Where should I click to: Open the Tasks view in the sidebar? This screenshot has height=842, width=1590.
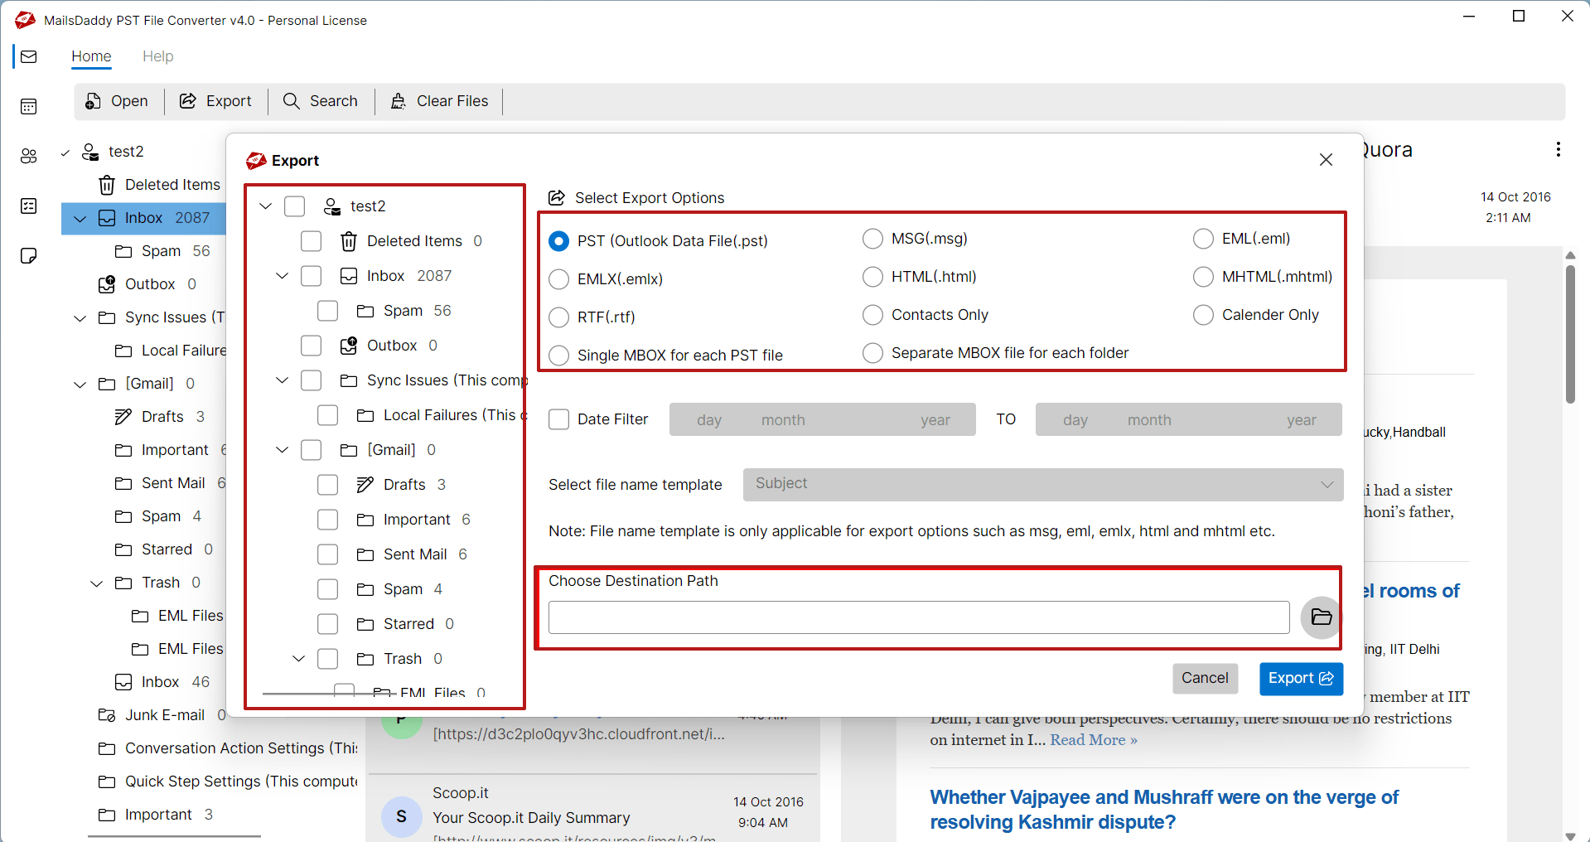(x=29, y=206)
